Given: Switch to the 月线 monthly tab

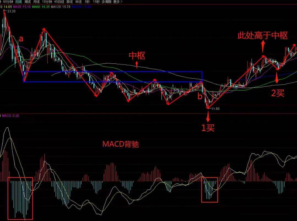Looking at the screenshot, I should coord(36,2).
